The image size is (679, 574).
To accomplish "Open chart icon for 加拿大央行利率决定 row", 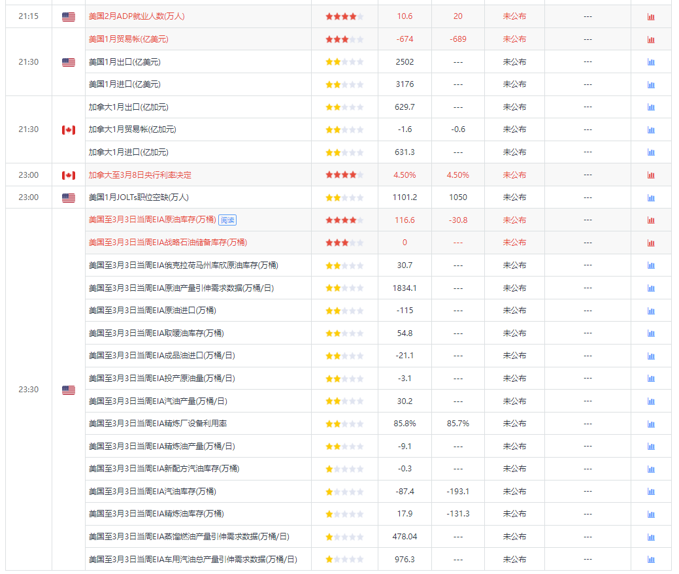I will point(651,175).
